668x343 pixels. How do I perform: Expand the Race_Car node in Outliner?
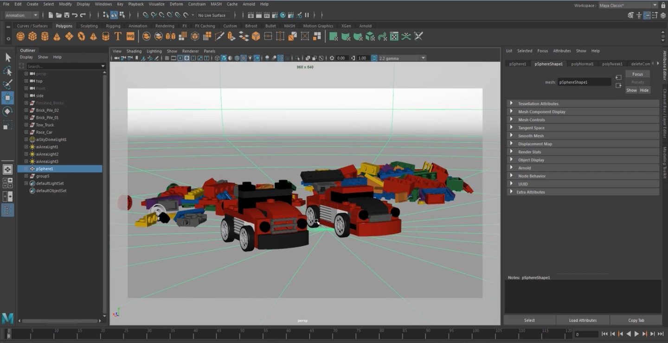tap(26, 132)
